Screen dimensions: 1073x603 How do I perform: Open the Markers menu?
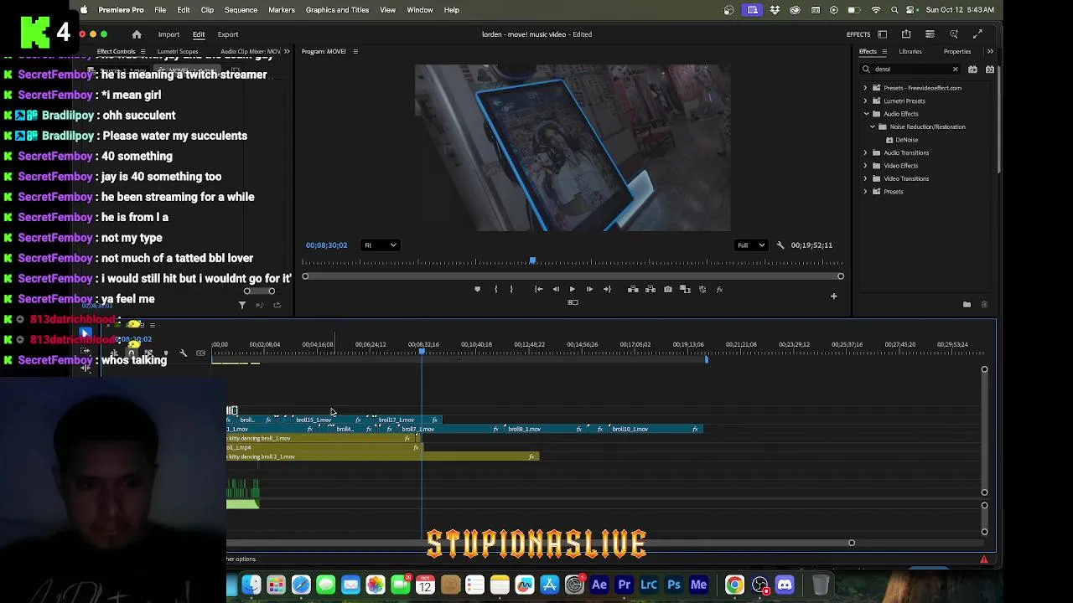[282, 10]
